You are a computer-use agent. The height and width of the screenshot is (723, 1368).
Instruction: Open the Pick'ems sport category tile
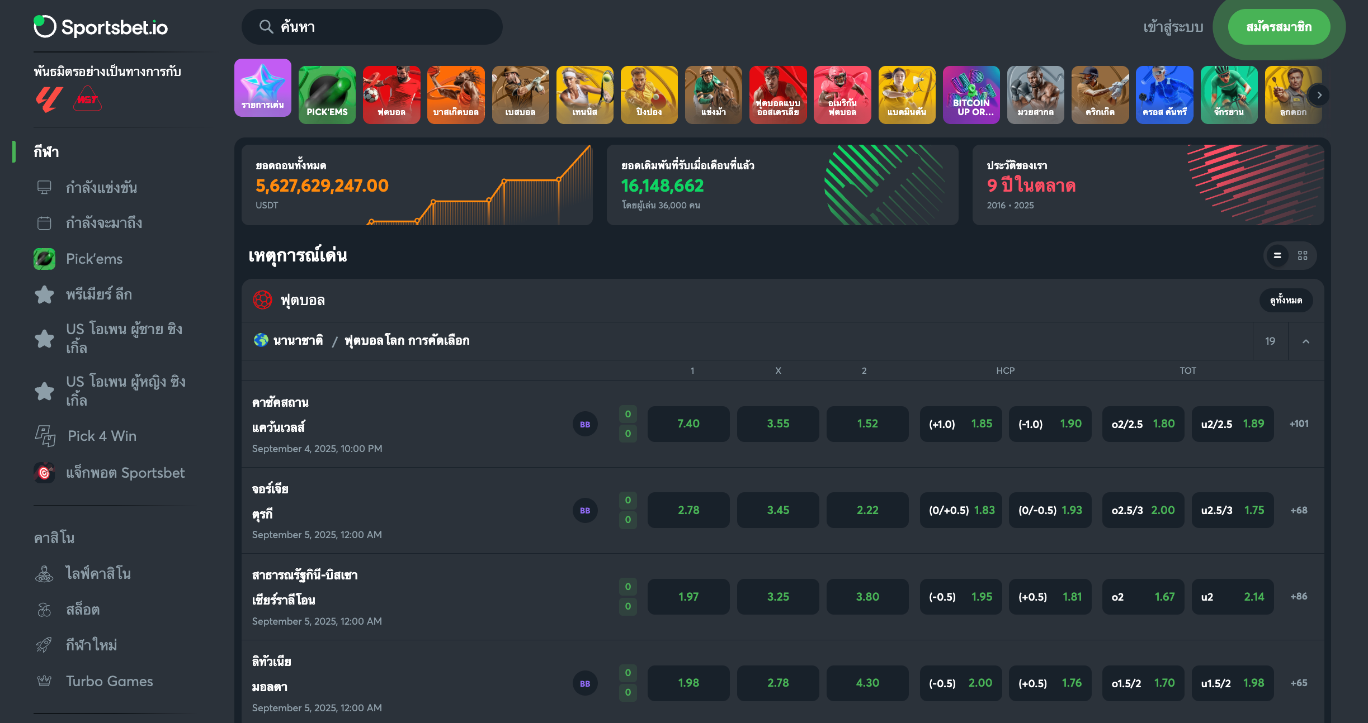327,94
